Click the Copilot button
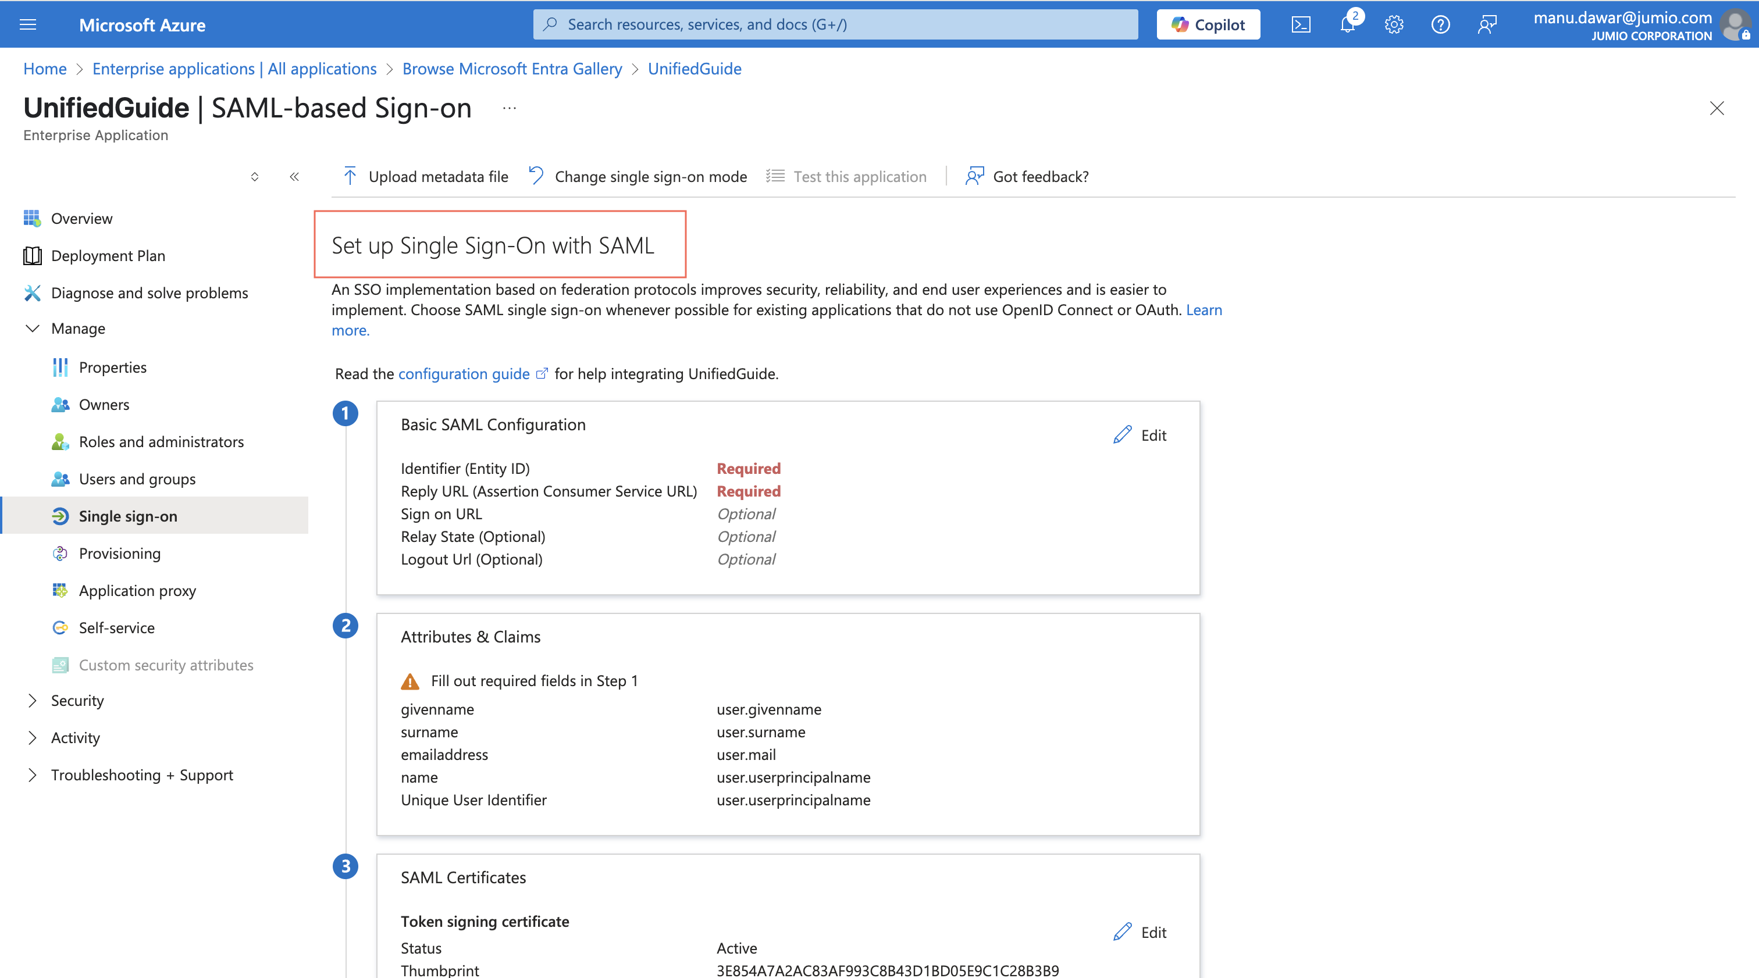This screenshot has height=978, width=1759. [1208, 25]
